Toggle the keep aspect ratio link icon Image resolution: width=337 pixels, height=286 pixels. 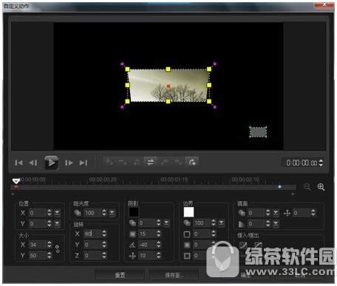click(58, 249)
